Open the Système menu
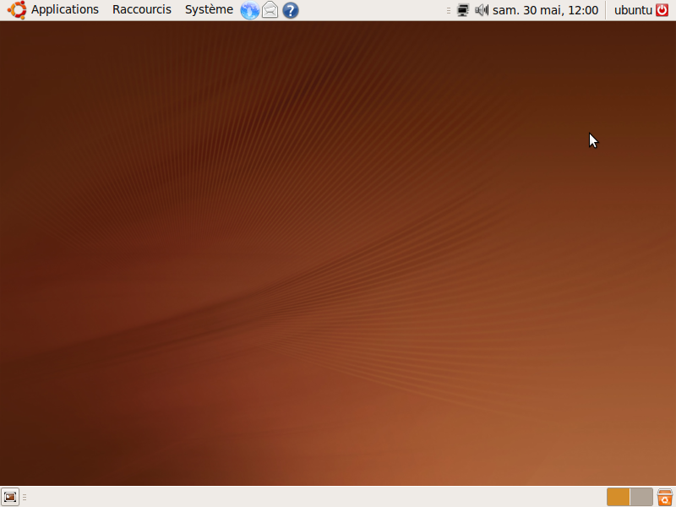The width and height of the screenshot is (676, 507). point(209,9)
